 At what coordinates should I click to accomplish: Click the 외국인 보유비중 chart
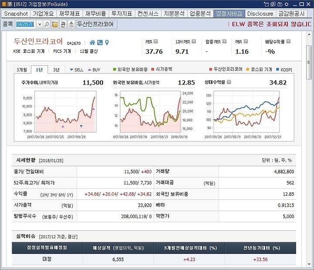[x=150, y=112]
